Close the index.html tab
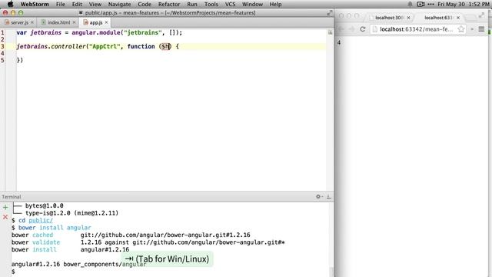492x277 pixels. point(74,22)
